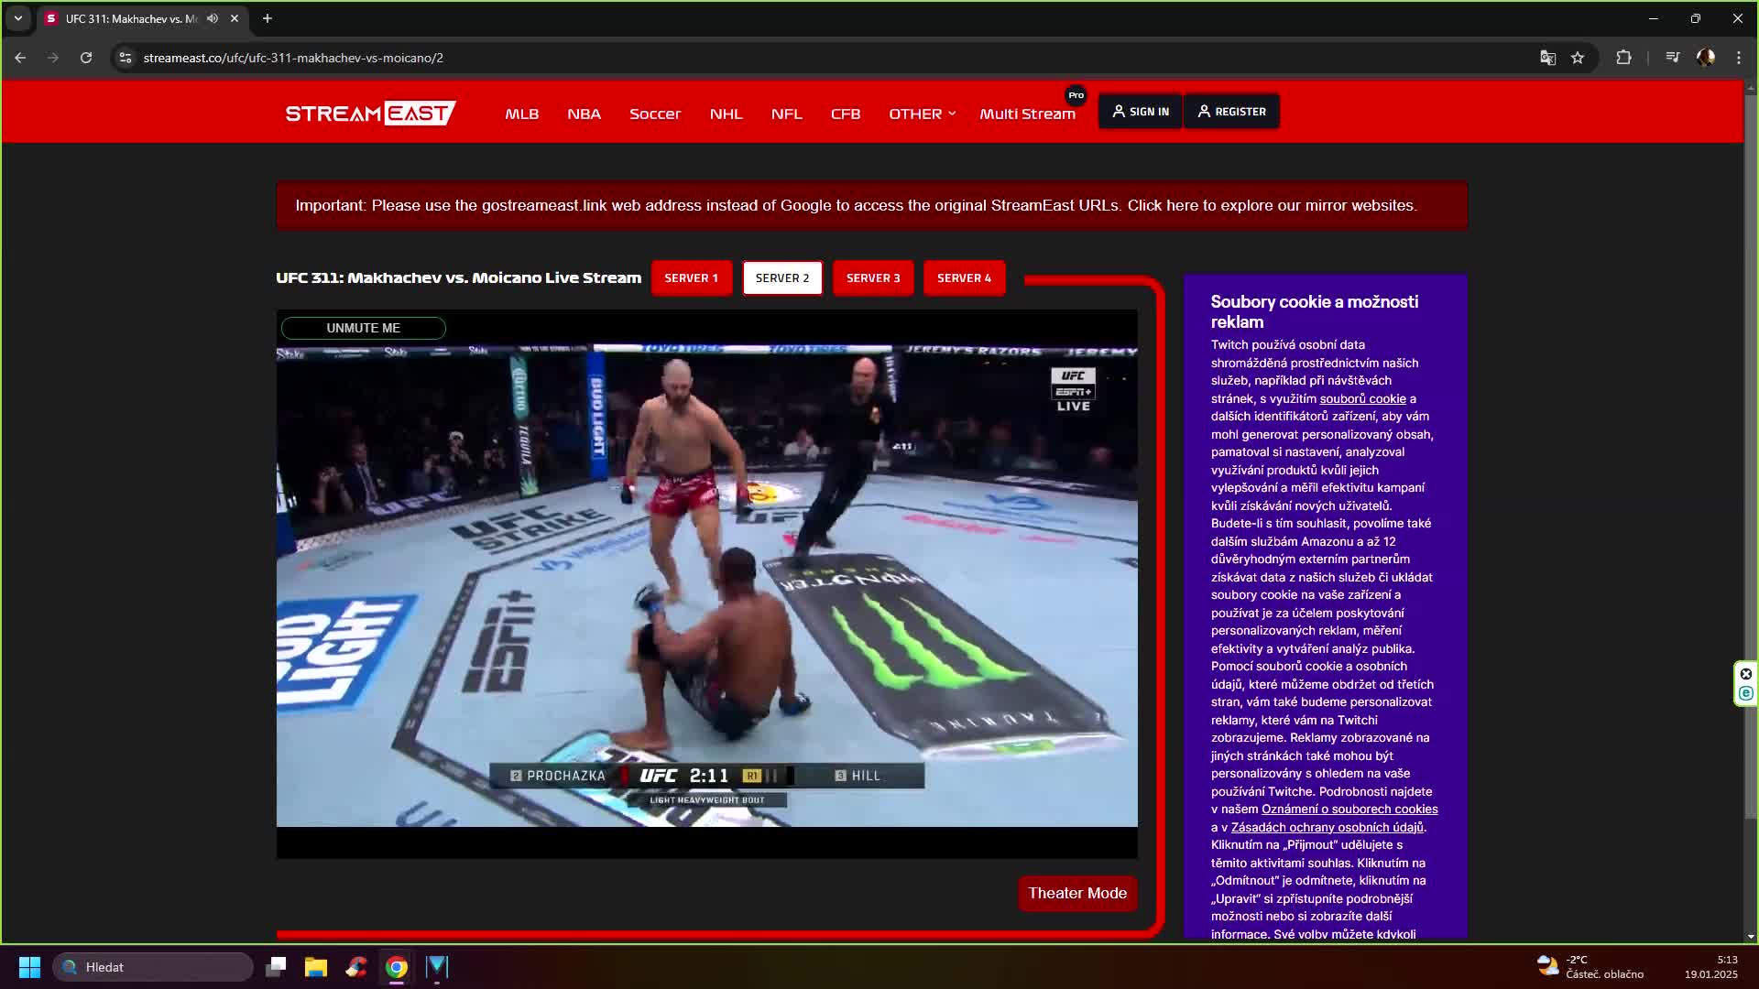Click the StreamEast logo
This screenshot has width=1759, height=989.
pos(370,113)
